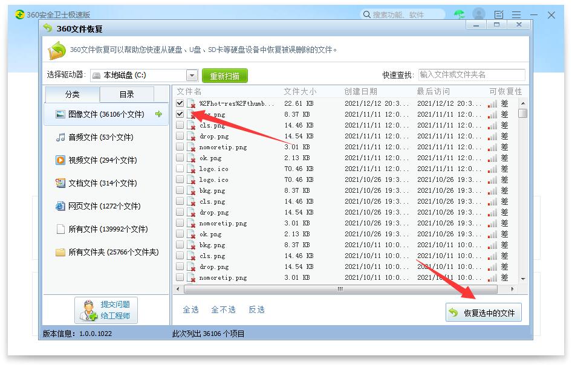Click the 全选 link
This screenshot has height=365, width=572.
(191, 309)
